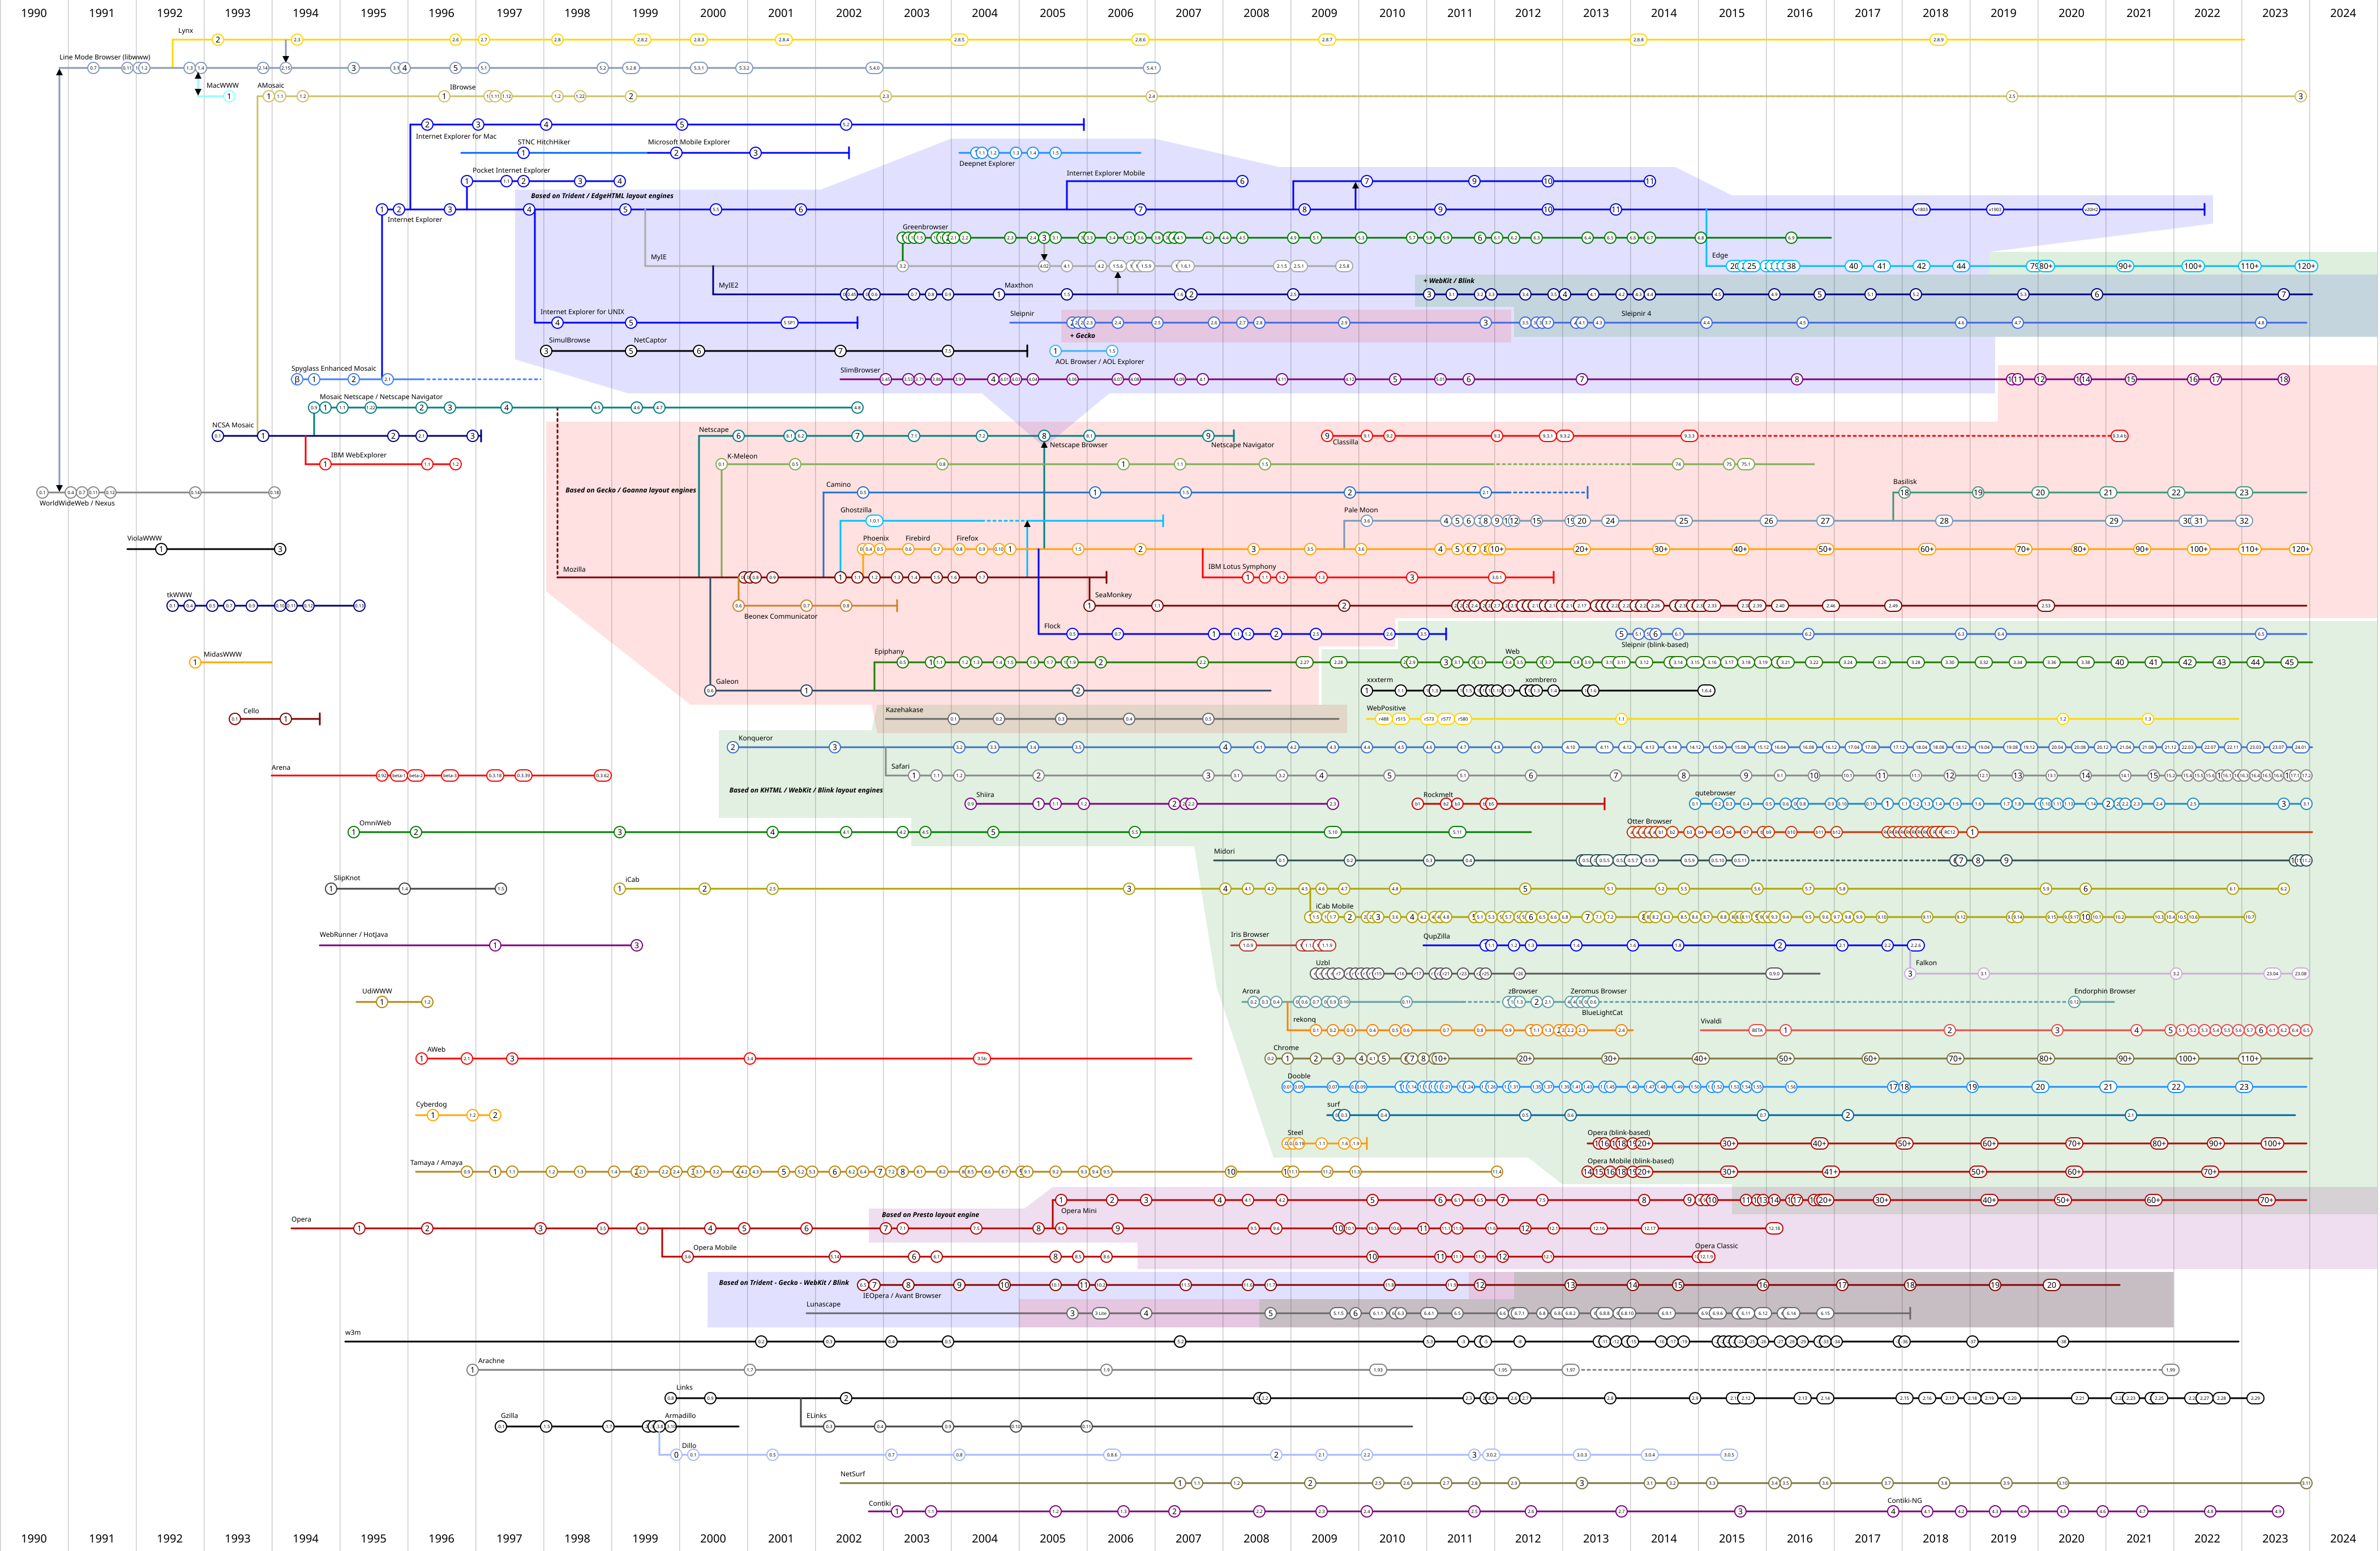Image resolution: width=2380 pixels, height=1551 pixels.
Task: Select 'Pocket Internet Explorer' label
Action: [x=511, y=170]
